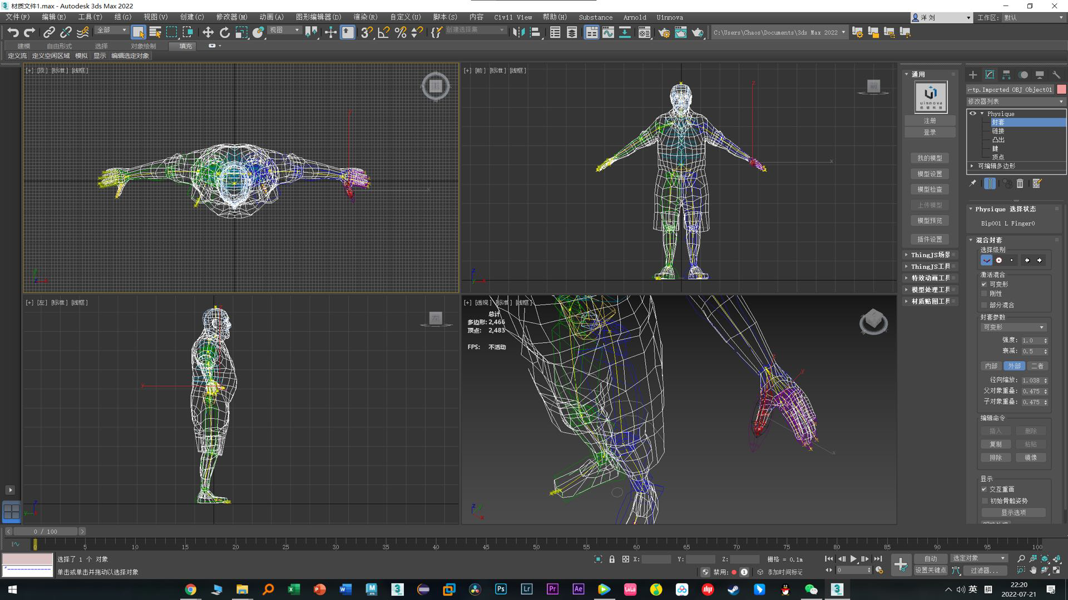Pin the modifier stack
This screenshot has width=1068, height=600.
[973, 183]
